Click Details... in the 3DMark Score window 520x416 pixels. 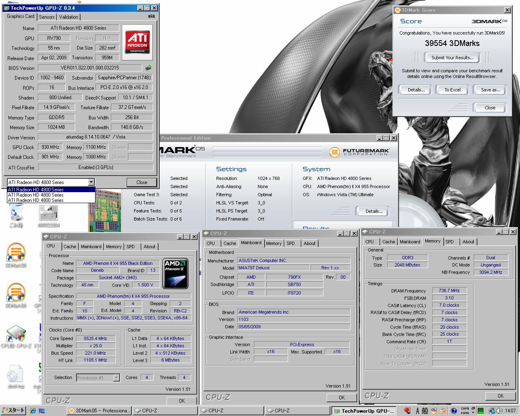[416, 90]
